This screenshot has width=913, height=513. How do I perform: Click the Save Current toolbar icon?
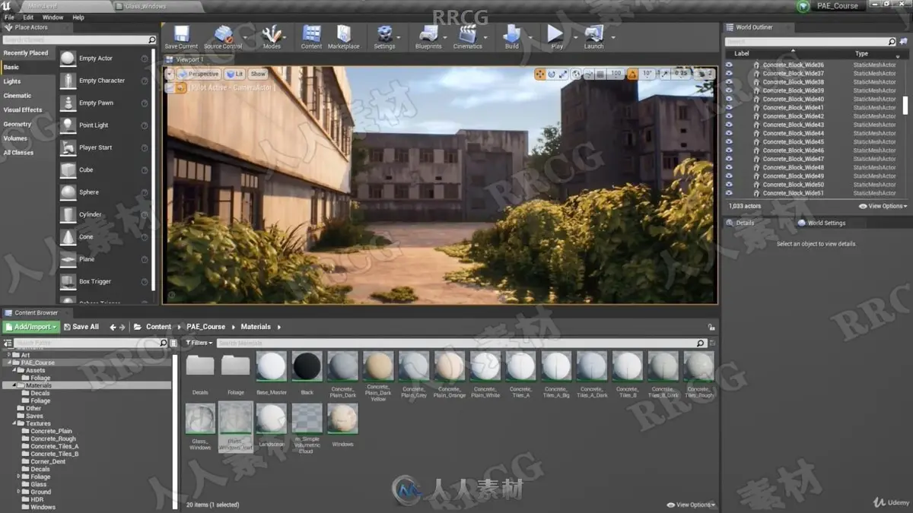click(181, 33)
